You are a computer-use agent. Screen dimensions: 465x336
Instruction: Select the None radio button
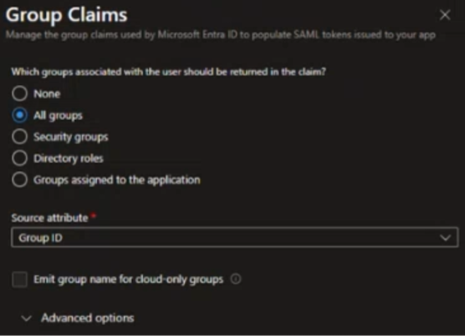tap(20, 94)
